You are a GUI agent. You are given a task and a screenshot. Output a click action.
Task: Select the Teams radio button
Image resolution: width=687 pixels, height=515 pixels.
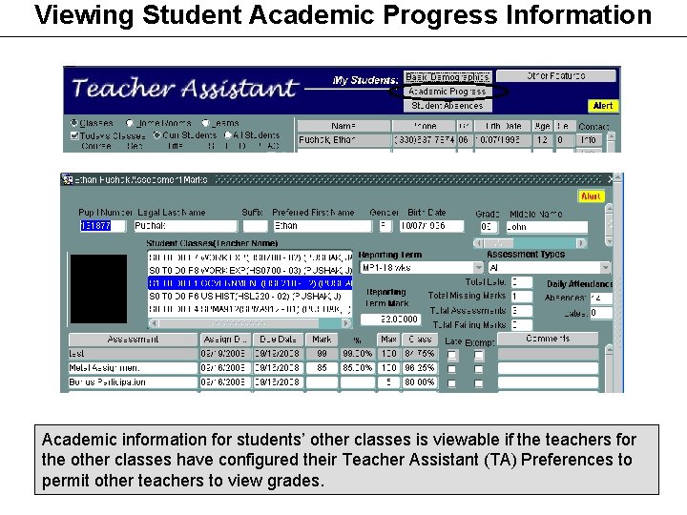205,123
